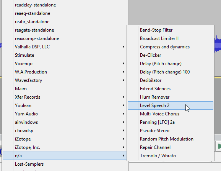The width and height of the screenshot is (221, 171).
Task: Click the green play button
Action: coord(219,146)
